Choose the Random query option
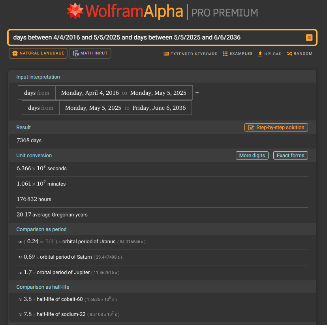The width and height of the screenshot is (327, 325). coord(299,54)
